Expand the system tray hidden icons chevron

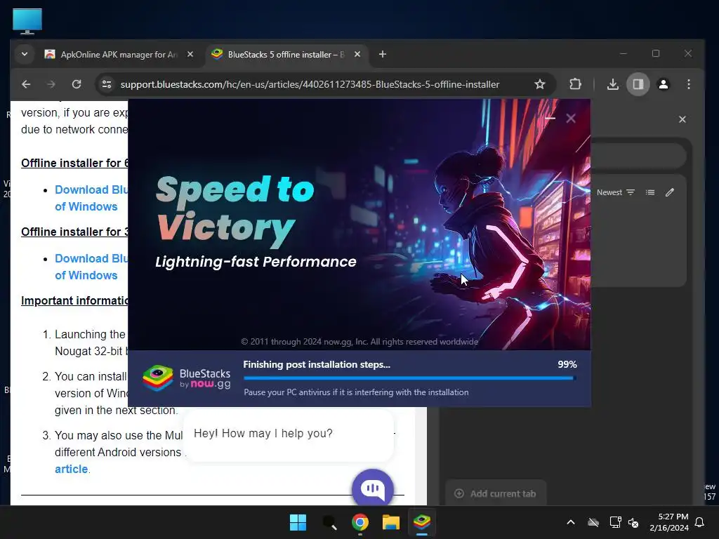tap(571, 522)
